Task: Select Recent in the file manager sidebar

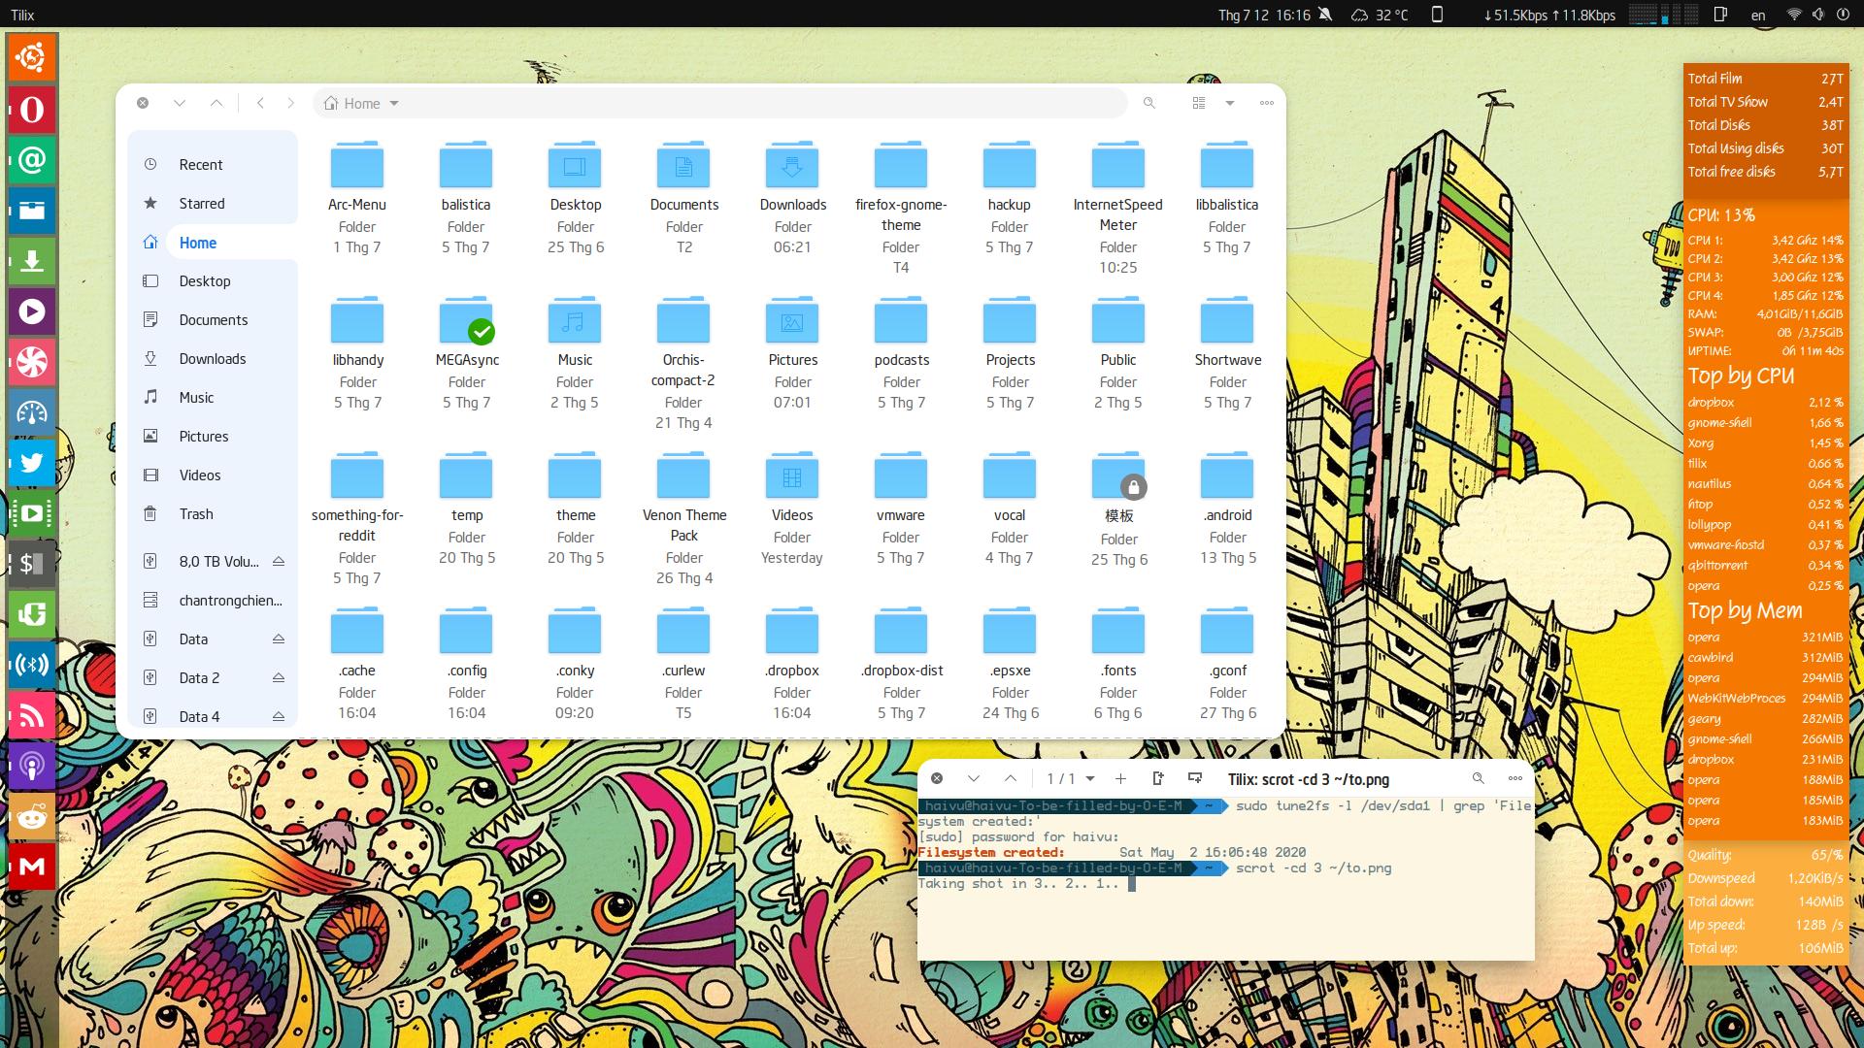Action: [213, 165]
